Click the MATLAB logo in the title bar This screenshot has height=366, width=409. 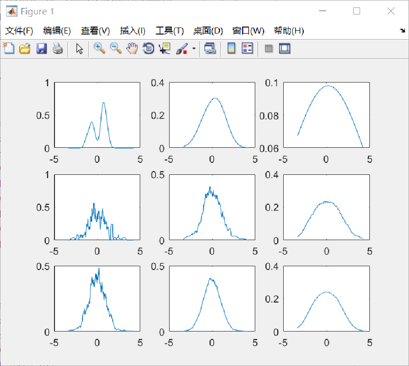(x=12, y=11)
